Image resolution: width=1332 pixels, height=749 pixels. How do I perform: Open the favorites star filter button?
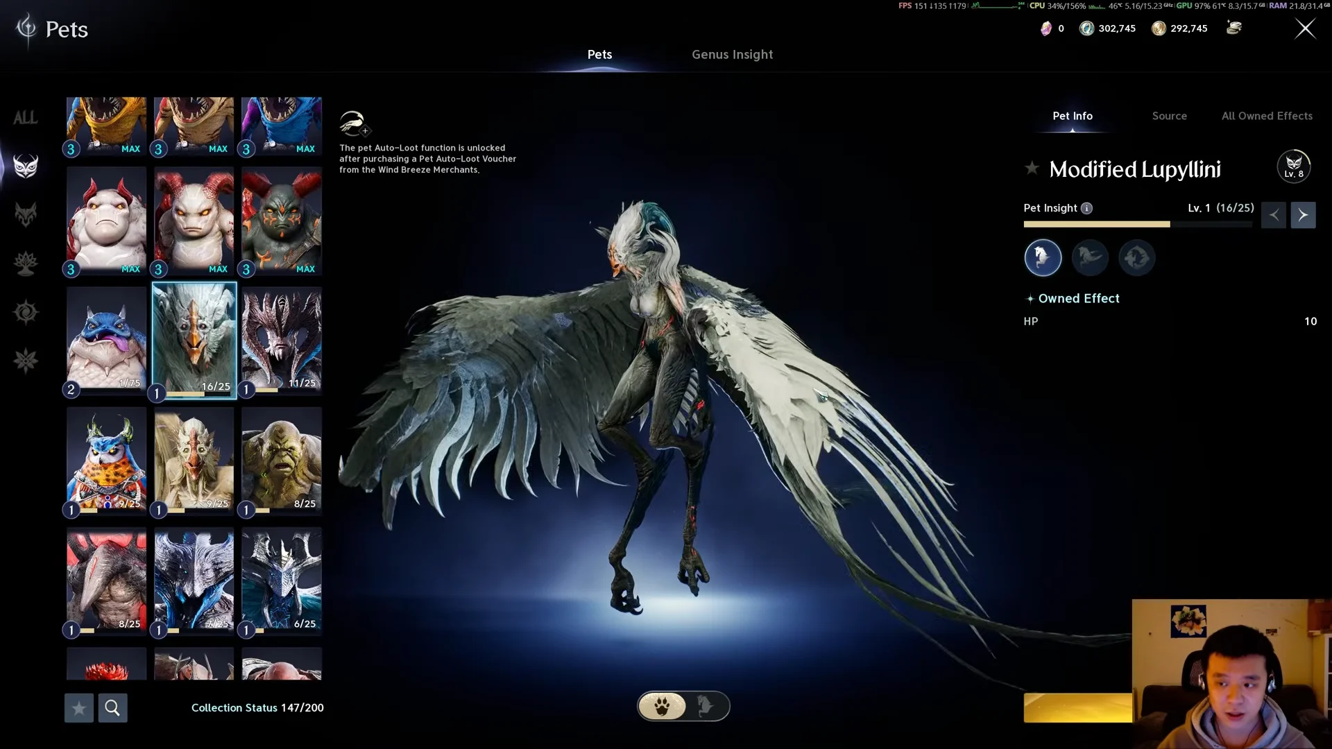click(79, 708)
